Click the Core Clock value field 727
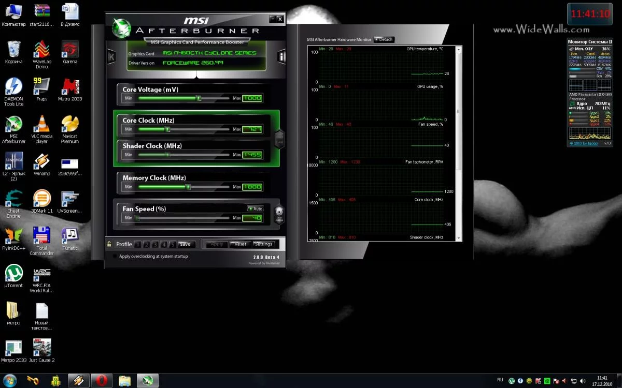Viewport: 622px width, 388px height. pos(252,129)
